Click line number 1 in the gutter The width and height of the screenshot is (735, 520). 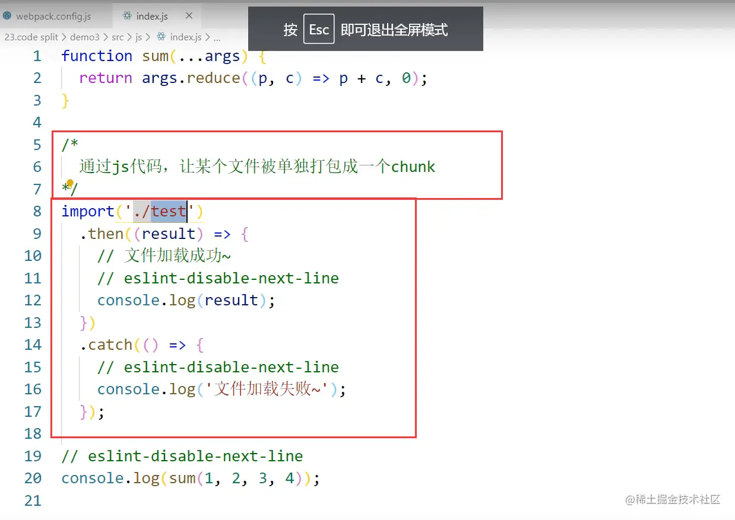[37, 56]
